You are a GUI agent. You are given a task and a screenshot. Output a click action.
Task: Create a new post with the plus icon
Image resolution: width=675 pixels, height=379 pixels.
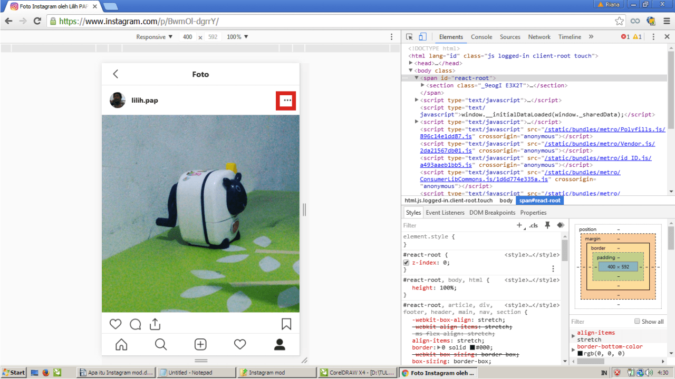(x=200, y=345)
